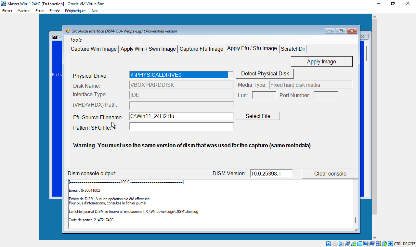
Task: Close the background console window
Action: [364, 37]
